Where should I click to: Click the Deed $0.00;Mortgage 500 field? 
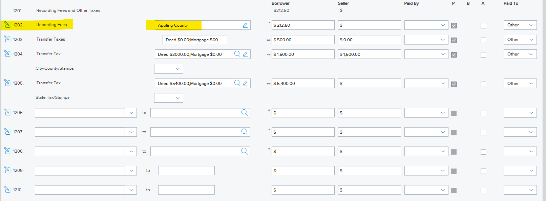point(195,40)
